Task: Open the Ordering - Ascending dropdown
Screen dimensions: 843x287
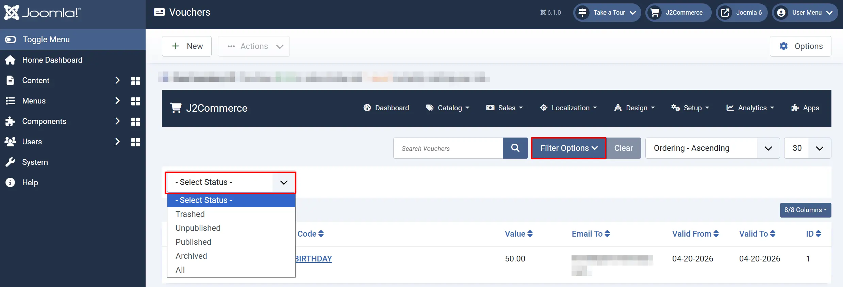Action: 712,148
